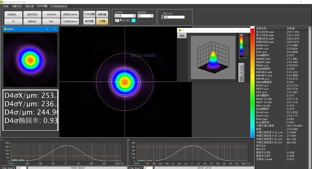
Task: Switch to the 相机设置 tab
Action: coord(29,6)
